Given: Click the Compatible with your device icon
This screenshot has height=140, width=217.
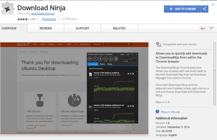Looking at the screenshot, I should [x=158, y=44].
